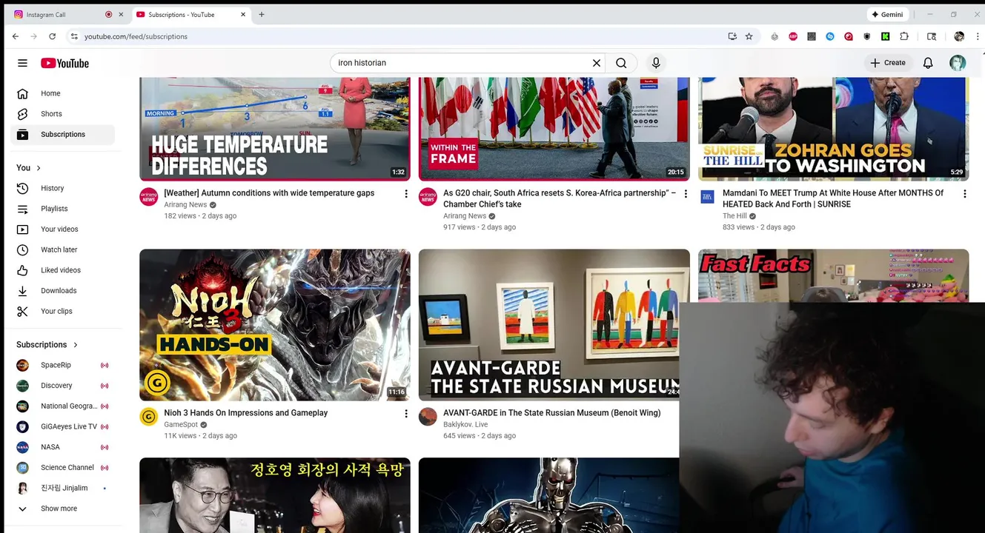Play the Huge Temperature Differences thumbnail
This screenshot has height=533, width=985.
coord(275,129)
